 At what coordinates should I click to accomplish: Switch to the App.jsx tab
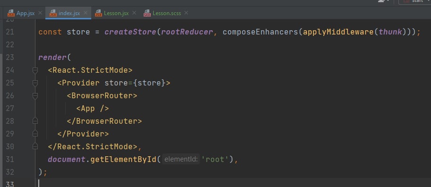26,13
